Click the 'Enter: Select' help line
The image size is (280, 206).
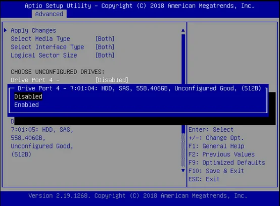211,130
